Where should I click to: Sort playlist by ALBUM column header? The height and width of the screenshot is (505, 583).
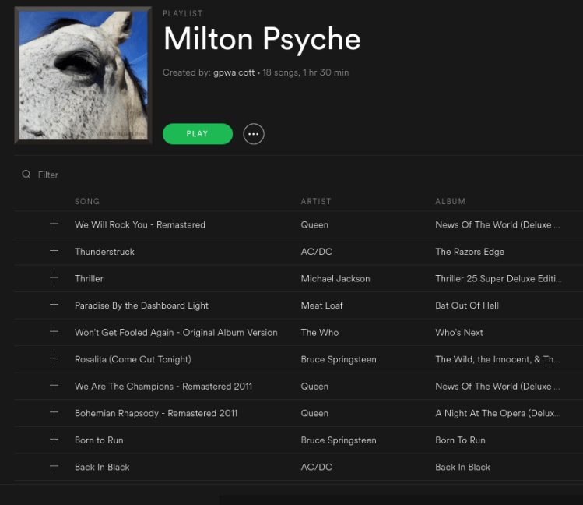[450, 201]
